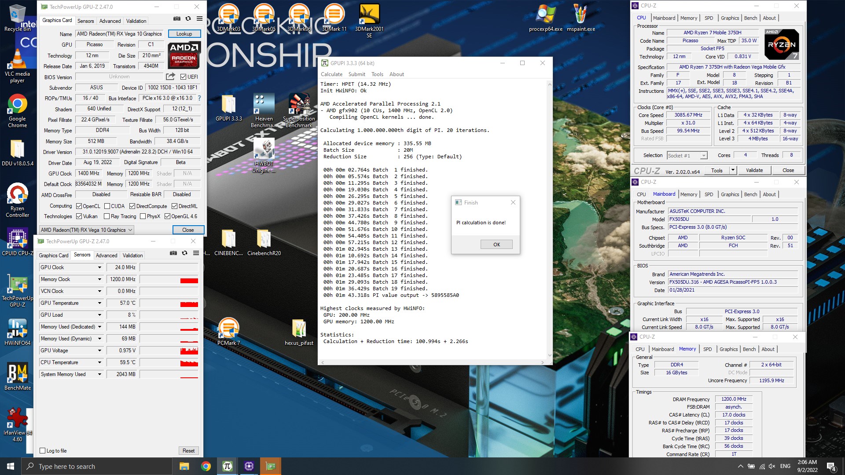This screenshot has height=475, width=845.
Task: Open GPUPI Tools menu
Action: (377, 74)
